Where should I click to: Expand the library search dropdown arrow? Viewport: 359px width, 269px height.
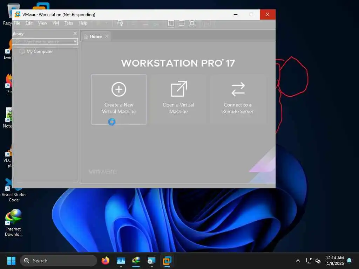pos(75,41)
